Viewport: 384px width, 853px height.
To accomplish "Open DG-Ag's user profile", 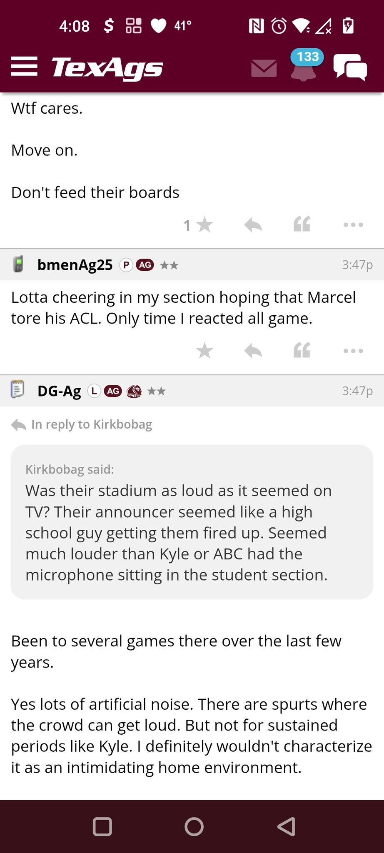I will [x=59, y=391].
